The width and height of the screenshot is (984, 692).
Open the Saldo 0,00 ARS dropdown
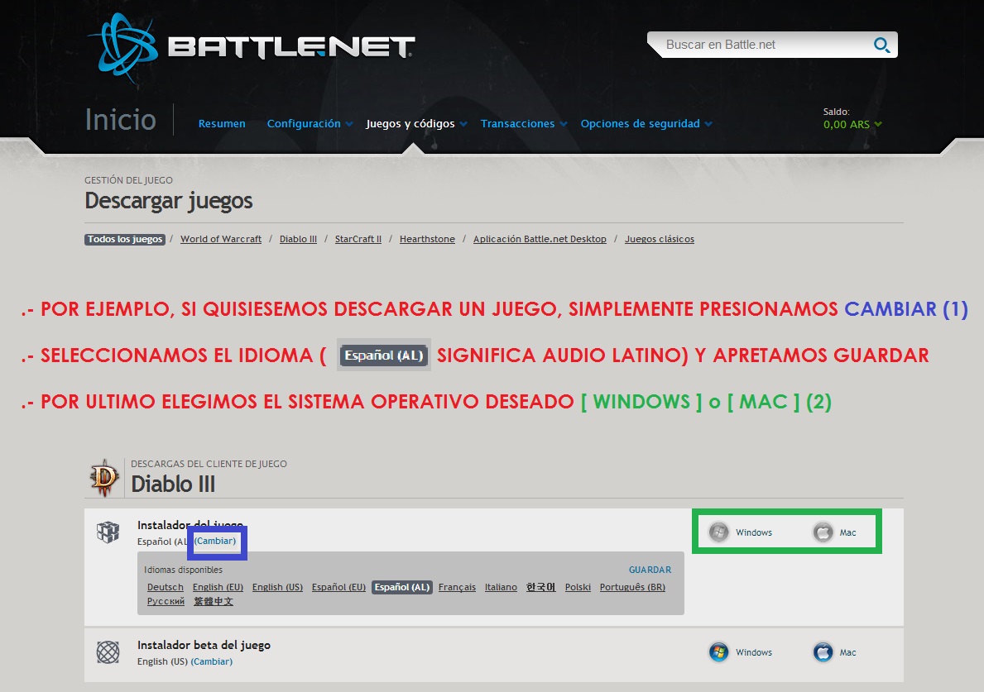852,124
